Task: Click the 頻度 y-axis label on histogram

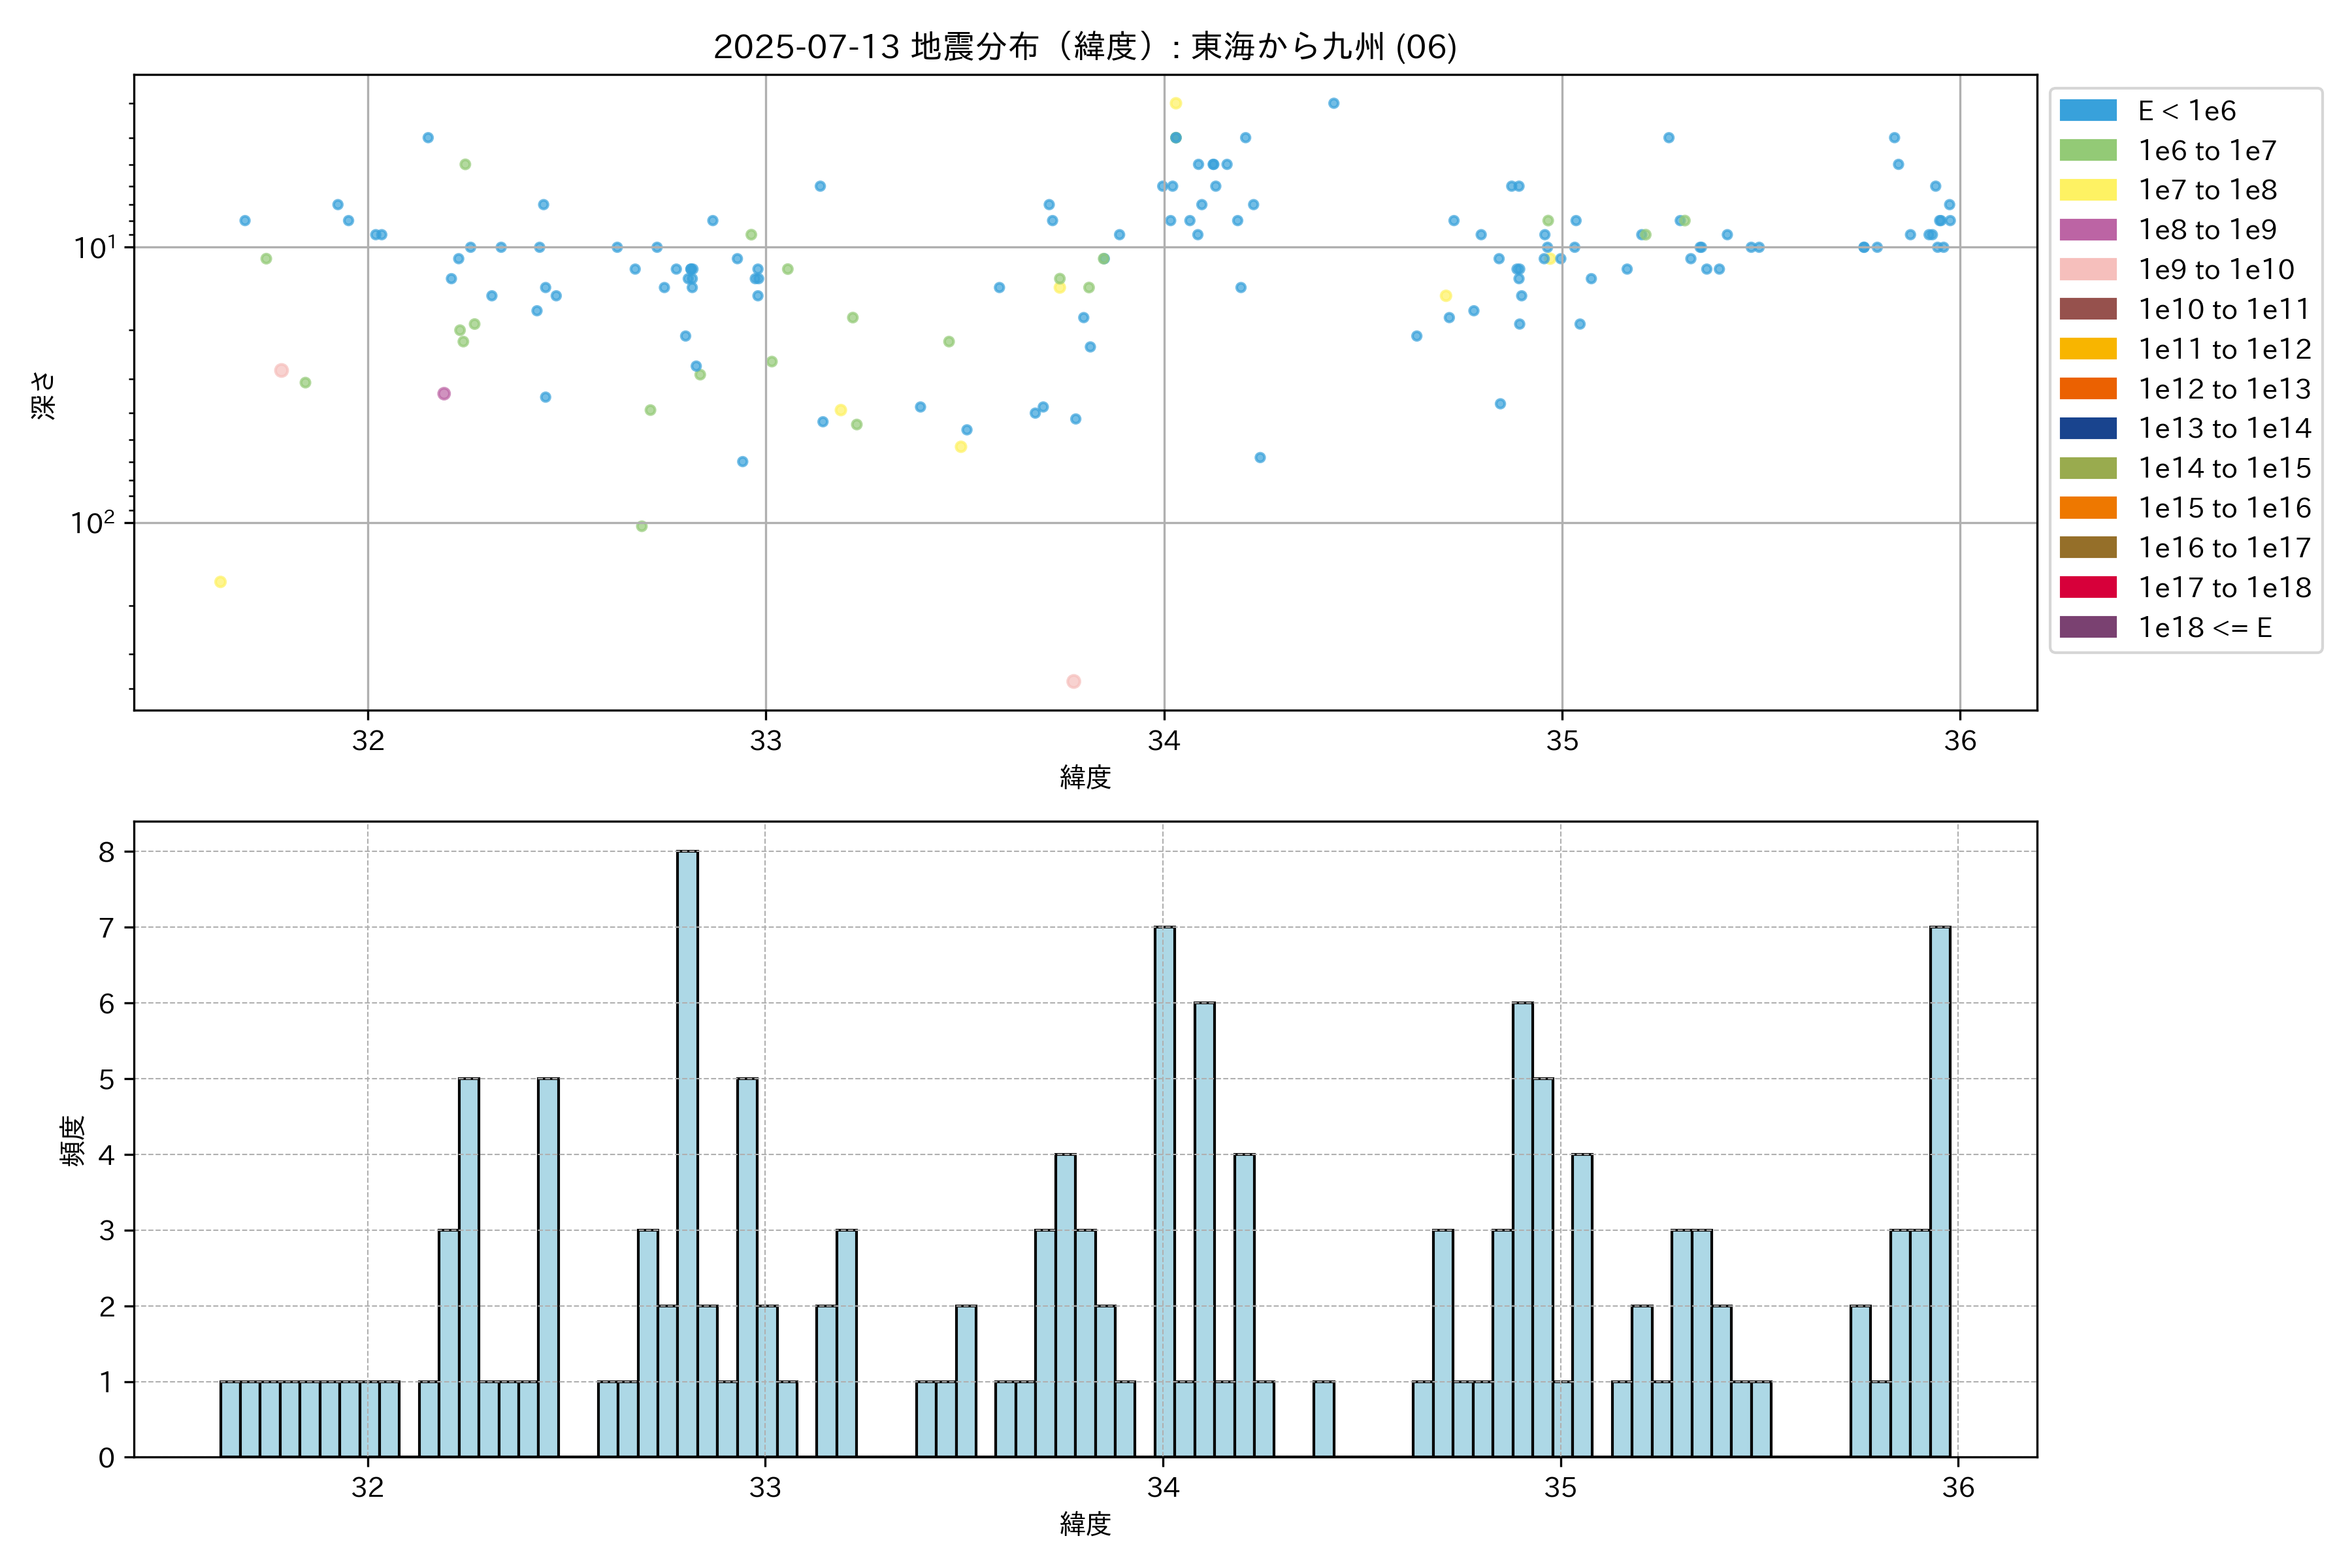Action: 73,1140
